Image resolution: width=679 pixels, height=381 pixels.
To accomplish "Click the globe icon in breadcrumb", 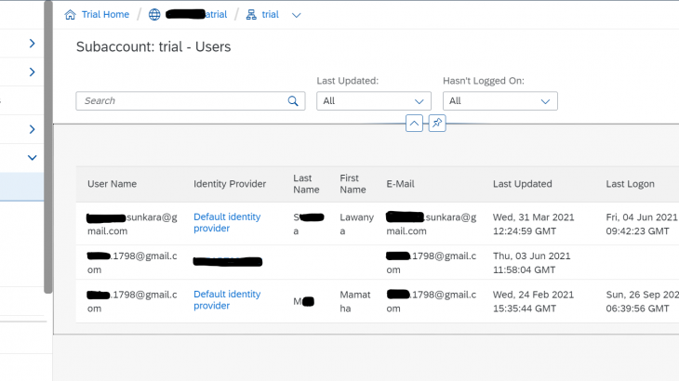I will pyautogui.click(x=154, y=15).
